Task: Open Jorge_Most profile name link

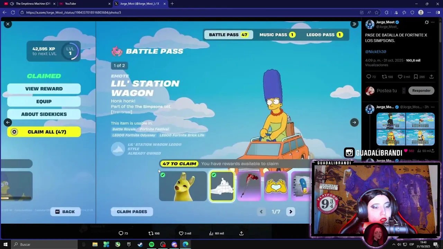Action: 385,22
